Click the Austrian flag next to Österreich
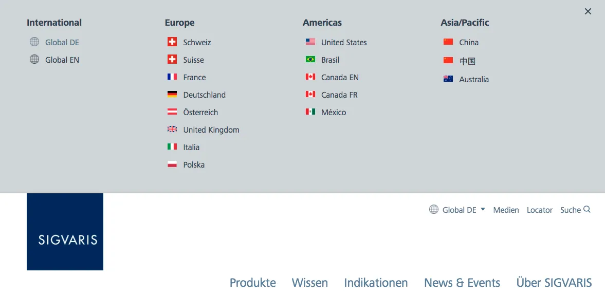The height and width of the screenshot is (293, 605). (172, 112)
